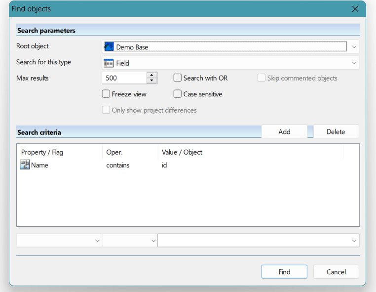Image resolution: width=376 pixels, height=292 pixels.
Task: Click the Demo Base root object icon
Action: pos(109,47)
